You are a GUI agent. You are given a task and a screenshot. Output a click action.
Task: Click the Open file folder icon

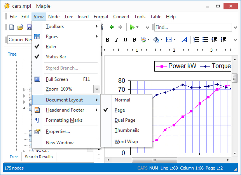click(x=21, y=27)
